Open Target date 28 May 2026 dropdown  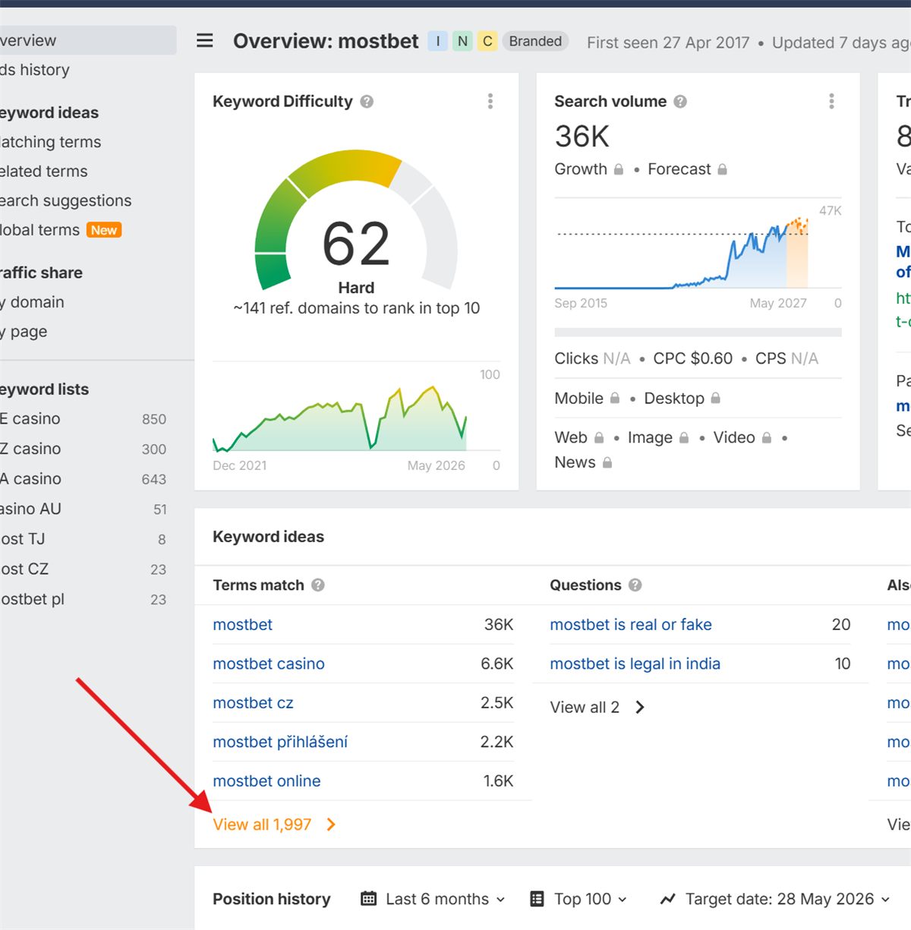point(774,899)
